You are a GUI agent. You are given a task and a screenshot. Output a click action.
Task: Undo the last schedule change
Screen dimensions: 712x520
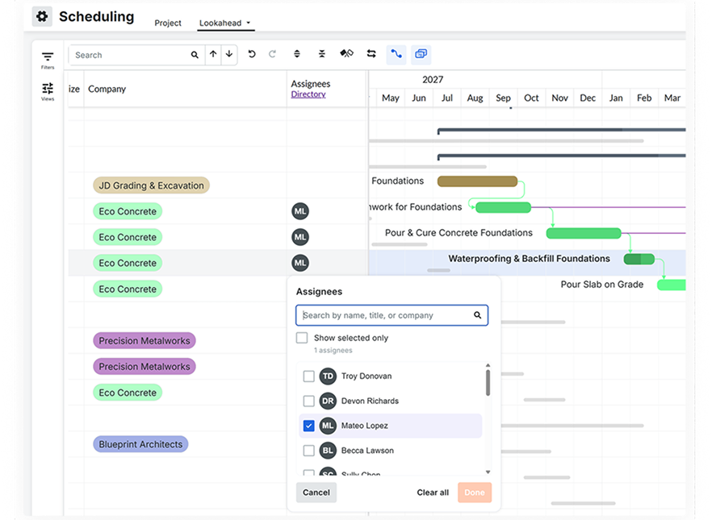pos(252,54)
